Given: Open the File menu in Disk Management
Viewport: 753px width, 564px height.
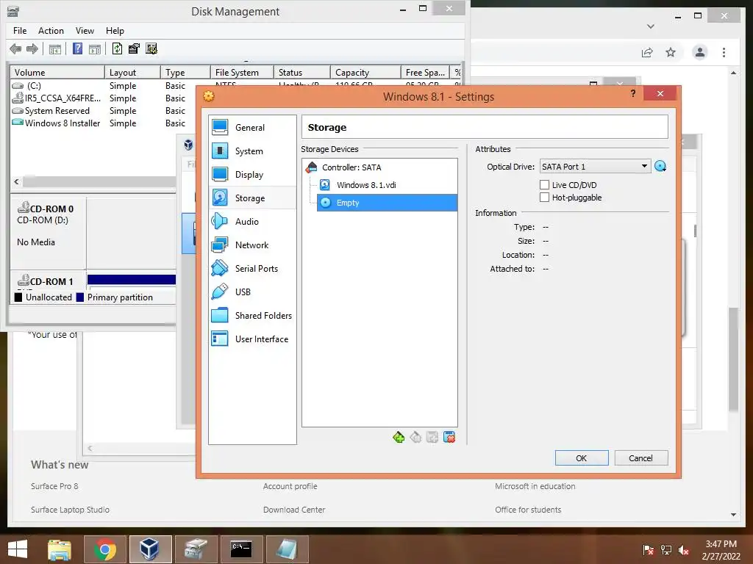Looking at the screenshot, I should (20, 31).
